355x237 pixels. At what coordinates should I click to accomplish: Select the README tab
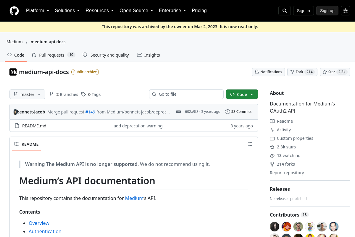[26, 144]
